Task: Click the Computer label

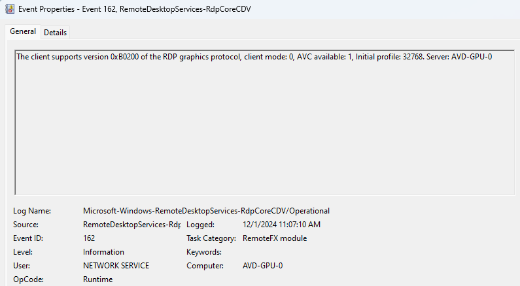Action: point(205,266)
